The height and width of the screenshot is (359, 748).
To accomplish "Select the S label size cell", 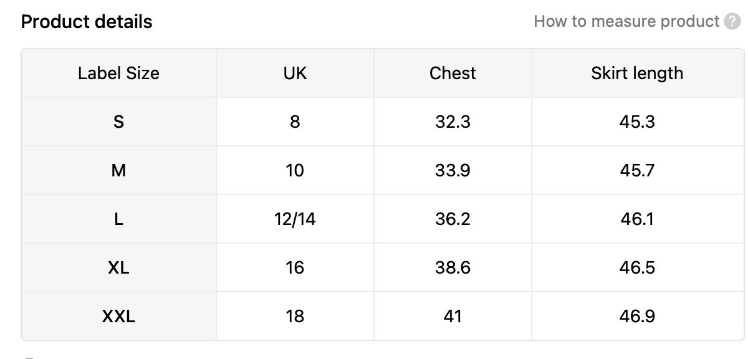I will click(118, 122).
